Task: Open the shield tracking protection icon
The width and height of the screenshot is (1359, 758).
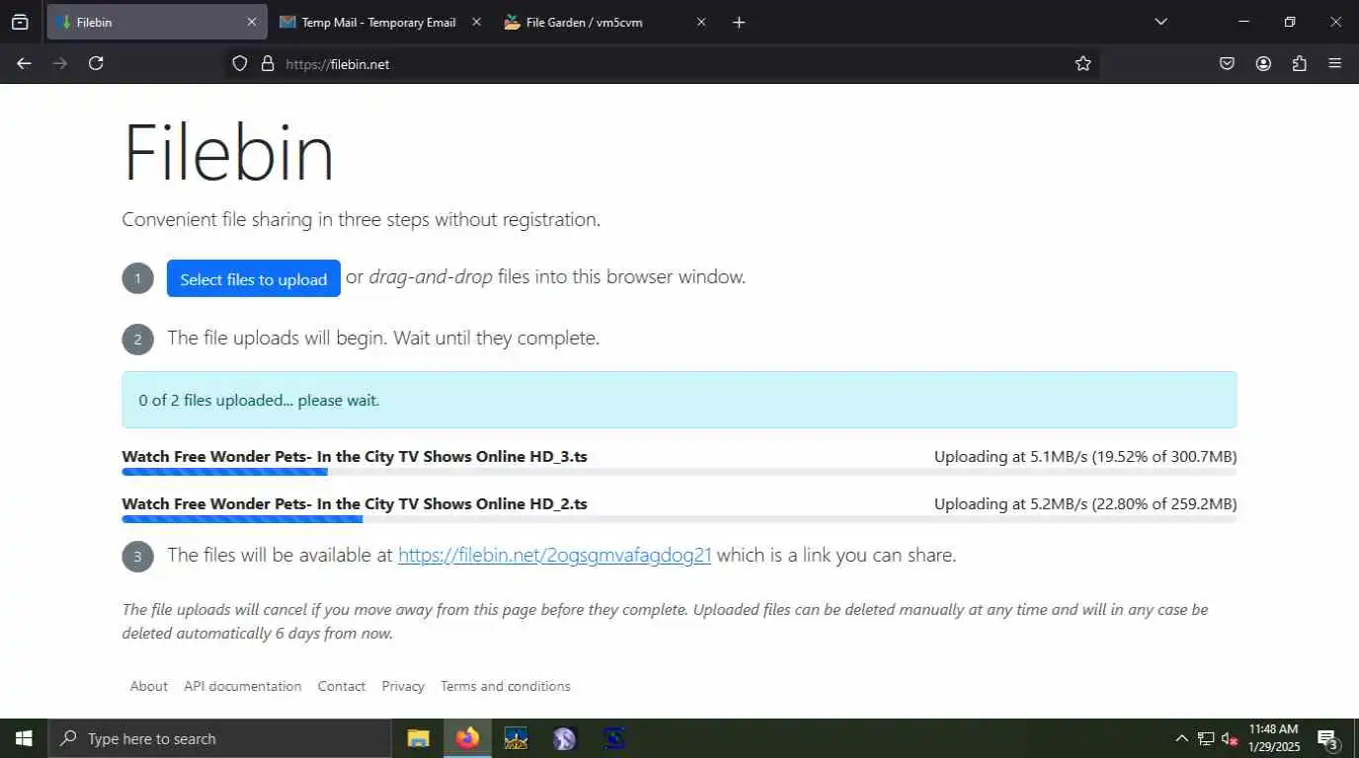Action: 239,63
